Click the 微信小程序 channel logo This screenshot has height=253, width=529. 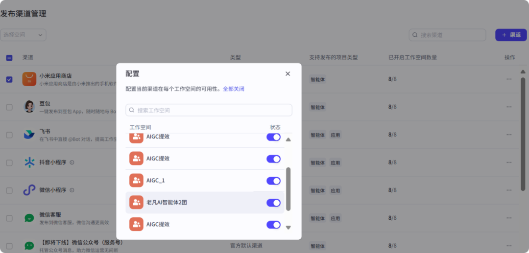(29, 190)
